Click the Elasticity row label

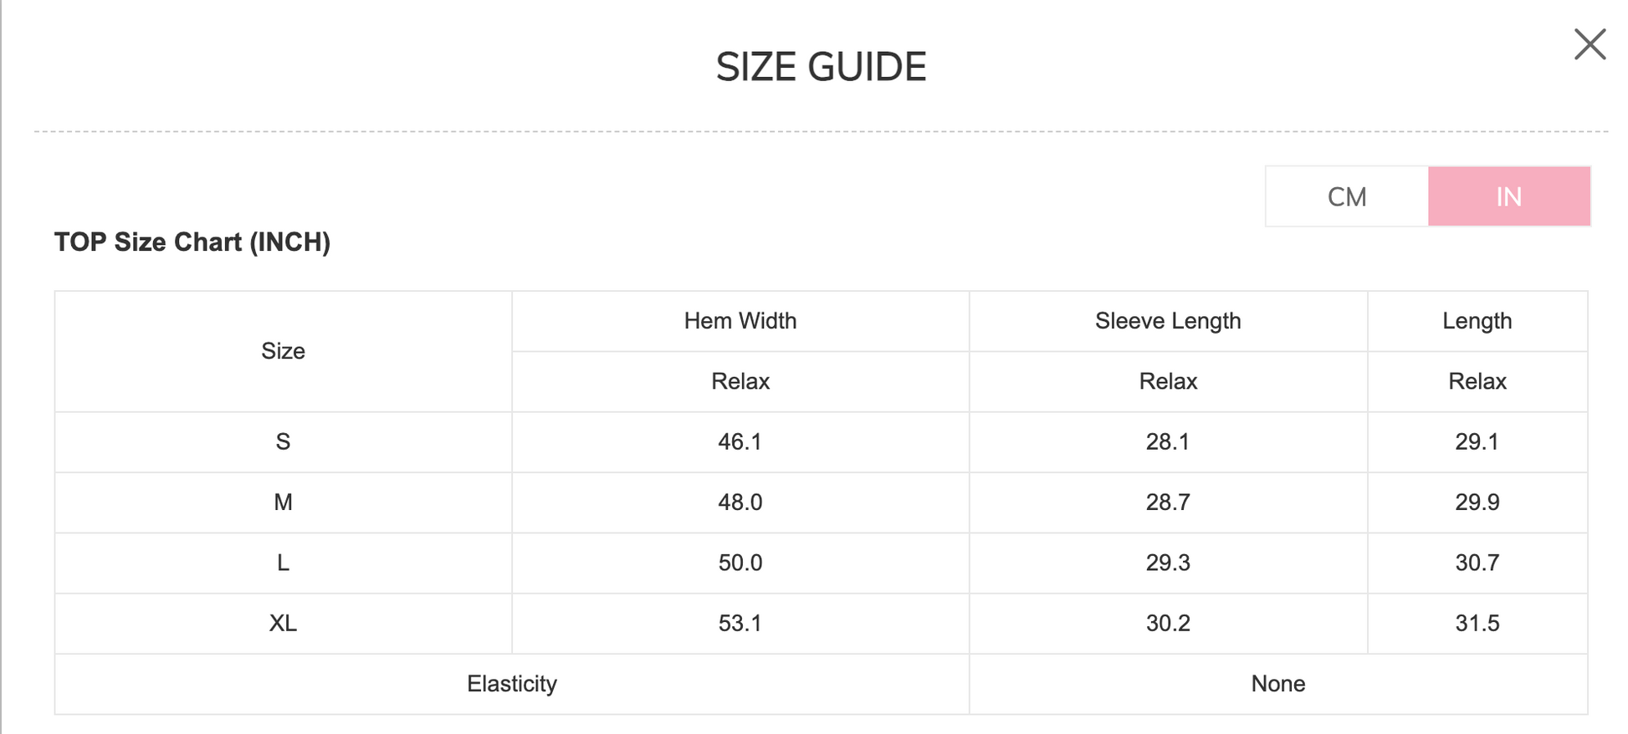click(511, 684)
